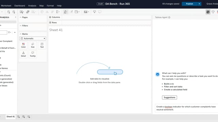The height and width of the screenshot is (122, 218).
Task: Open the Worksheet menu
Action: pos(6,6)
